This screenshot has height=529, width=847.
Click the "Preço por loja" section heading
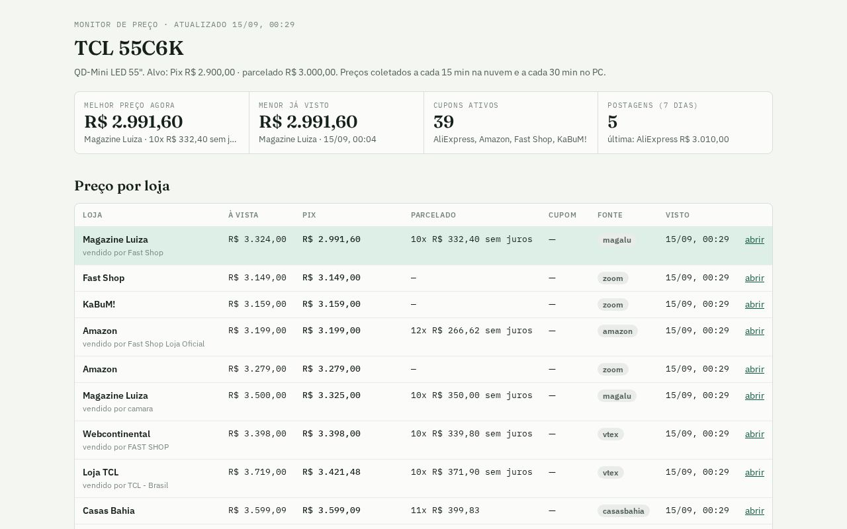(122, 186)
